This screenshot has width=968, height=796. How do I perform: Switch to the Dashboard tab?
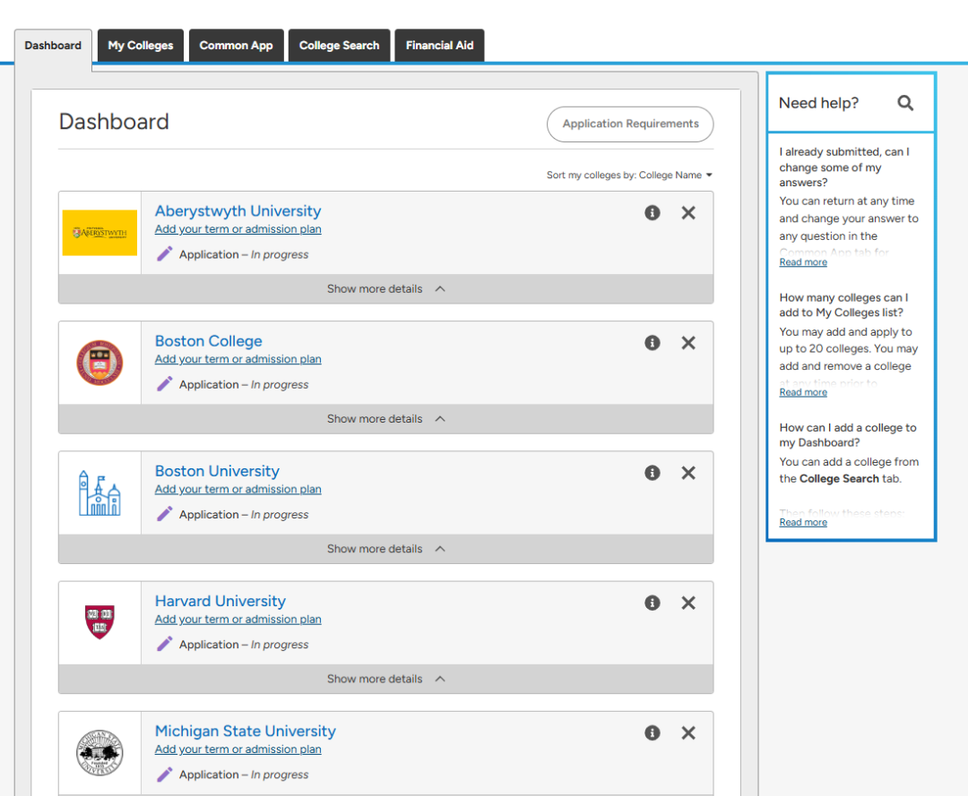pos(53,46)
